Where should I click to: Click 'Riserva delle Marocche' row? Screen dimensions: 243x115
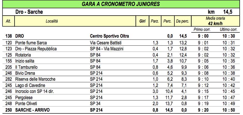click(121, 79)
